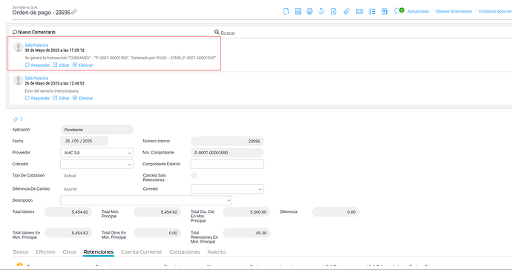512x270 pixels.
Task: Click the tag icon above Aplicación
Action: point(16,119)
